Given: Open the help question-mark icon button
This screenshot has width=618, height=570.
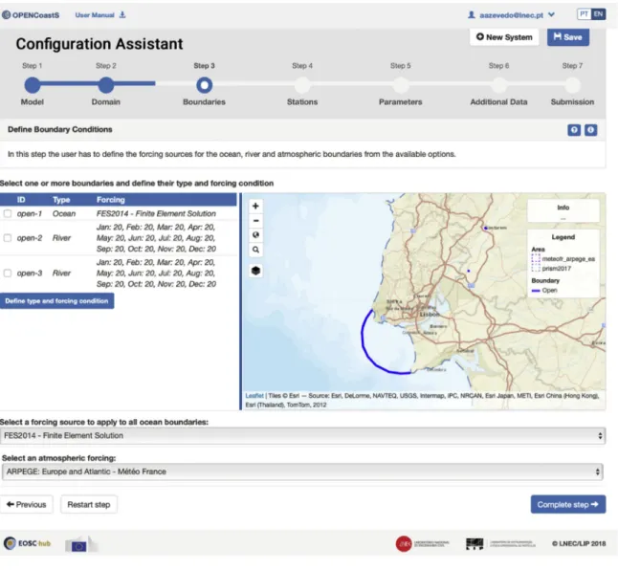Looking at the screenshot, I should pos(574,130).
